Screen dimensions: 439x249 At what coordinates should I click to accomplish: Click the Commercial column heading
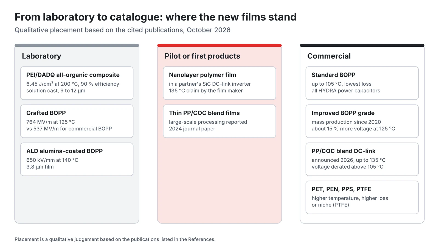point(329,56)
